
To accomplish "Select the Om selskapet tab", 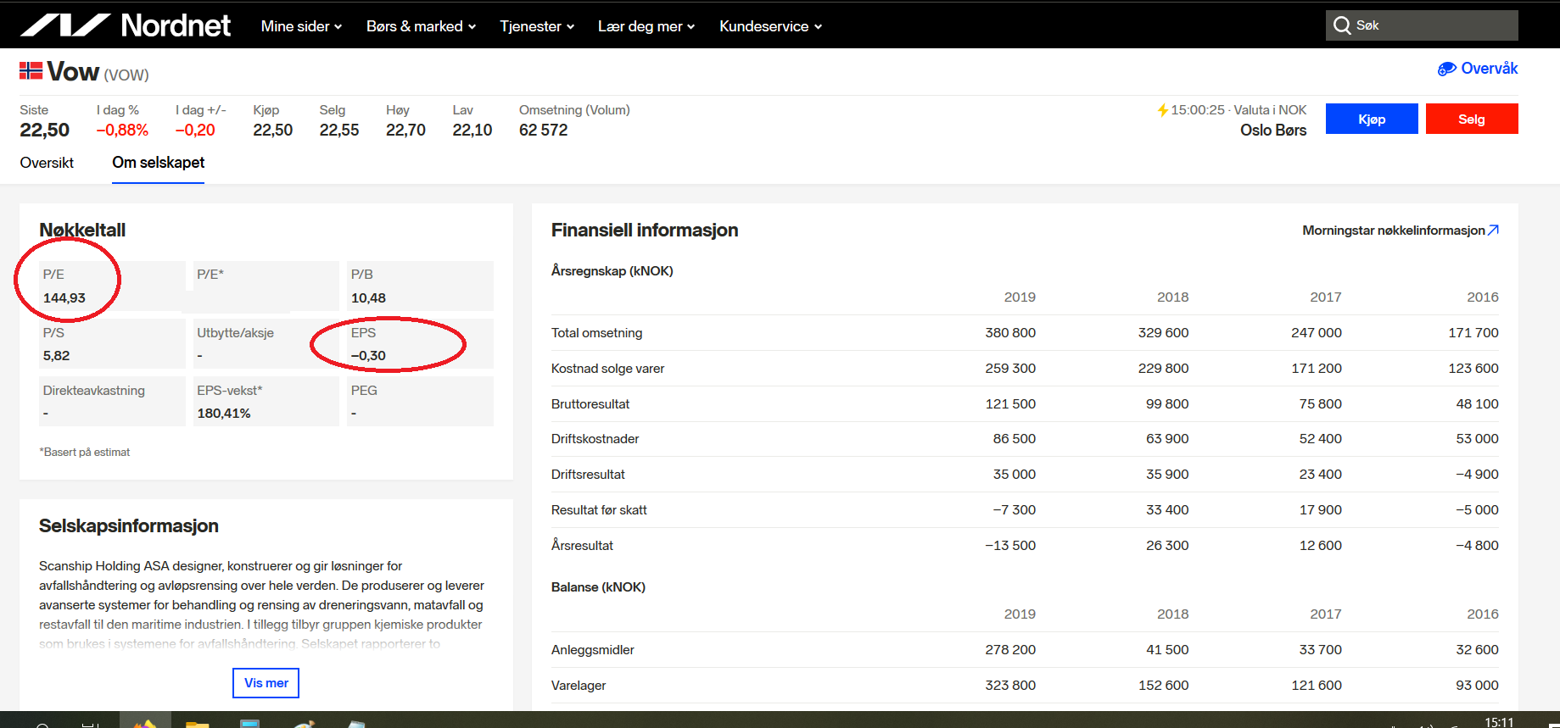I will pyautogui.click(x=159, y=163).
